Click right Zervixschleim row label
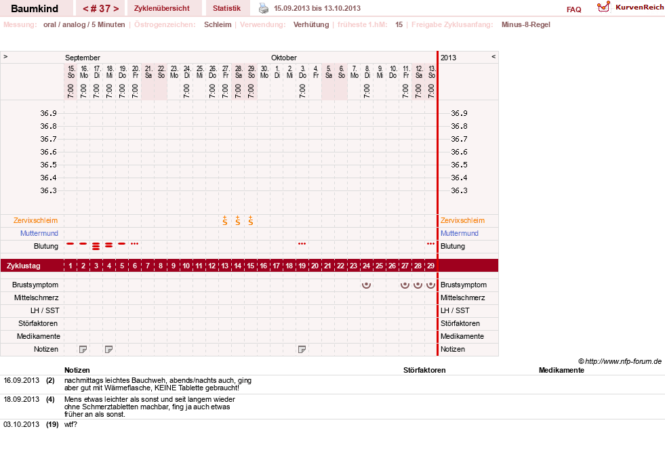The height and width of the screenshot is (452, 665). point(462,220)
